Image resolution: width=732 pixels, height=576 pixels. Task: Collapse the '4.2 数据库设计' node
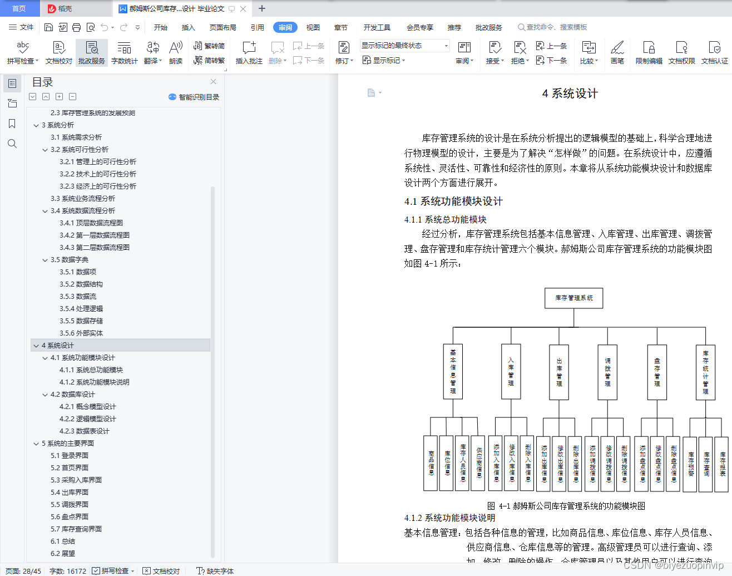(x=45, y=395)
